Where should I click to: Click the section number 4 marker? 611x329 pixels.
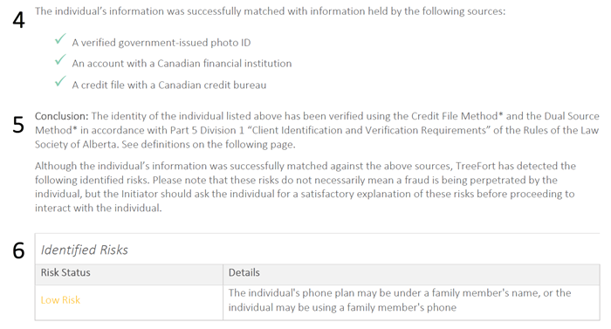point(18,20)
